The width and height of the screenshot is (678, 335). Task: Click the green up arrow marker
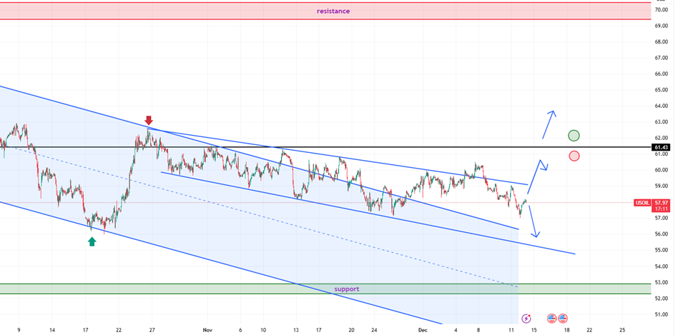(92, 241)
